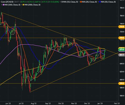Select the 732-6 horizontal line price tag
Screen dimensions: 125x105
point(122,27)
